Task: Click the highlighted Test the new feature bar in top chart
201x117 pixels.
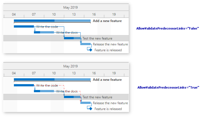Action: point(72,38)
